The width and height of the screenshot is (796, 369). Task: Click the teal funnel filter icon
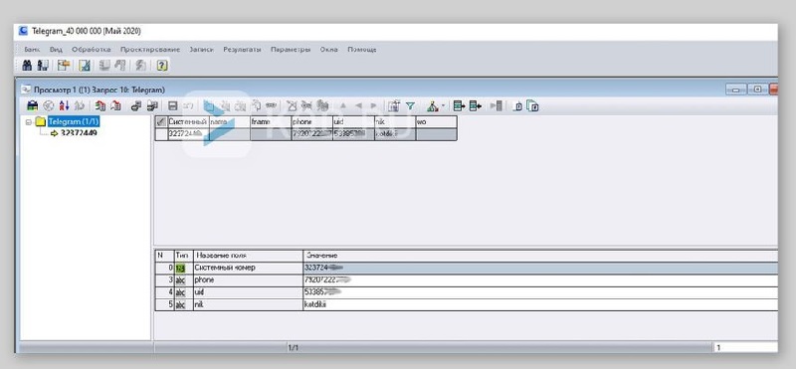(410, 106)
